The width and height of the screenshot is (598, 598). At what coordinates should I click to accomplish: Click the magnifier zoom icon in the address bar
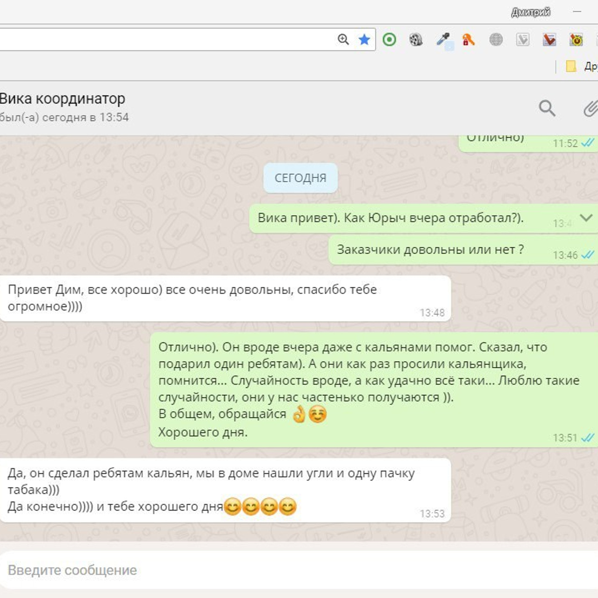coord(343,39)
